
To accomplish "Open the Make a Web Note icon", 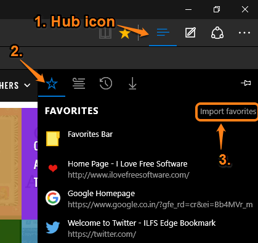I will click(x=190, y=33).
